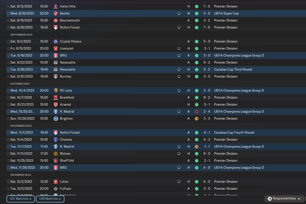
Task: Click the Aston Villa club badge
Action: coord(56,6)
